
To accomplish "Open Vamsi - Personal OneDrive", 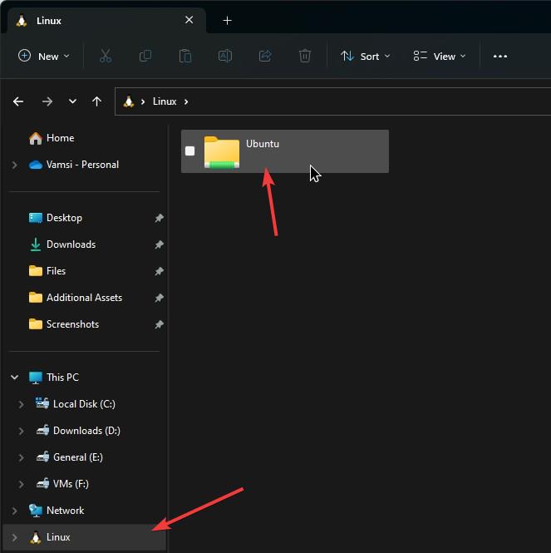I will (x=82, y=165).
